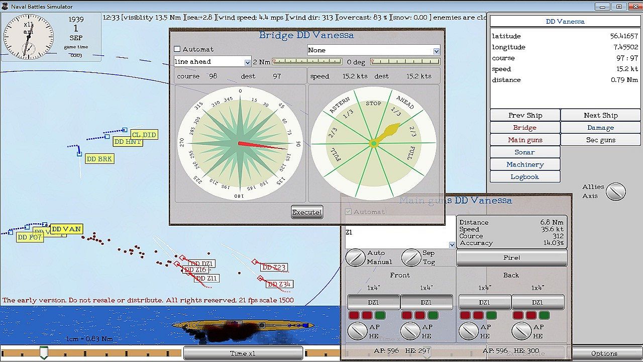Switch the Allies/Axis side knob
Screen dimensions: 643x362
[615, 192]
